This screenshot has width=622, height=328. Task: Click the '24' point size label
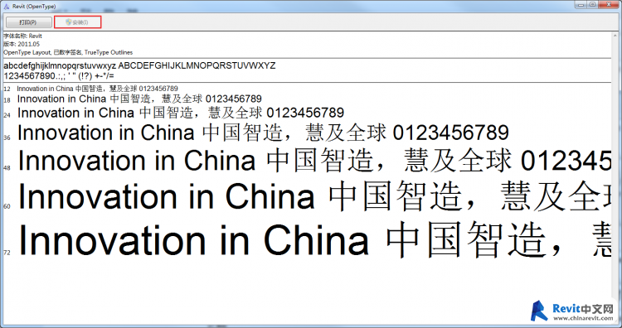coord(7,115)
